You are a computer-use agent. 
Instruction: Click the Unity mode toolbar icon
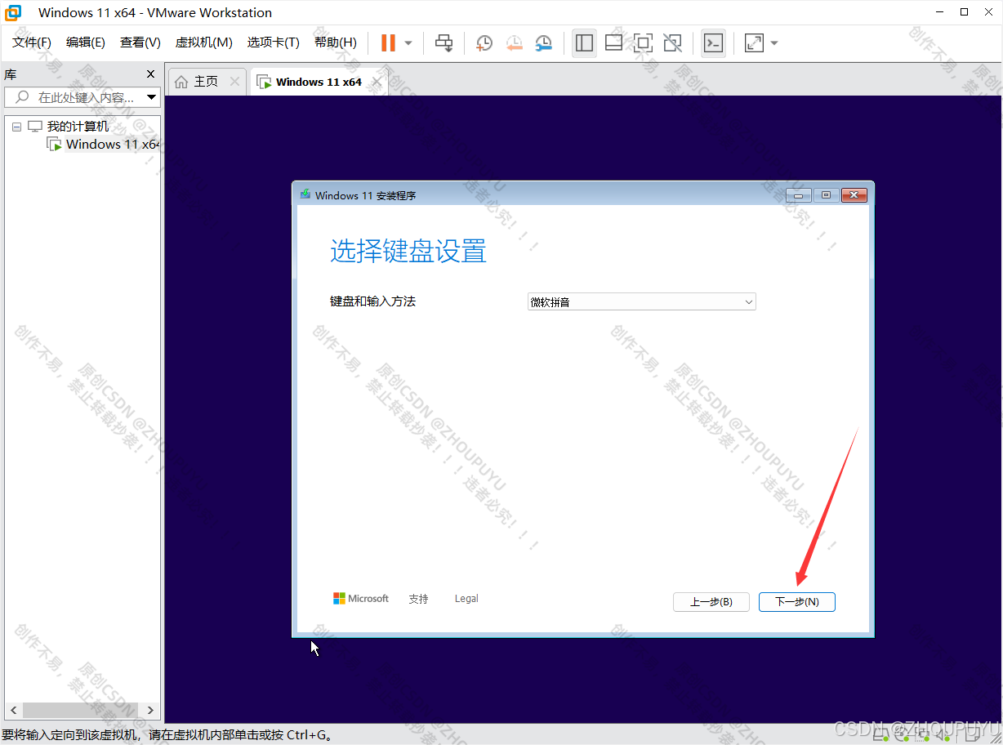[672, 42]
